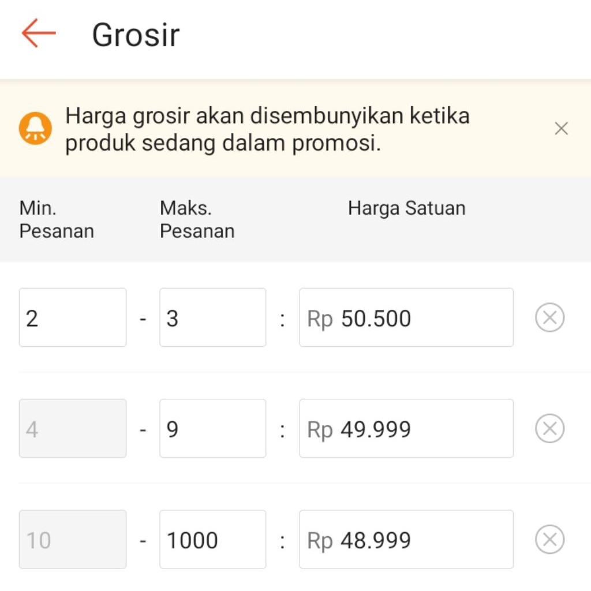Dismiss the promo notice banner

(x=561, y=129)
